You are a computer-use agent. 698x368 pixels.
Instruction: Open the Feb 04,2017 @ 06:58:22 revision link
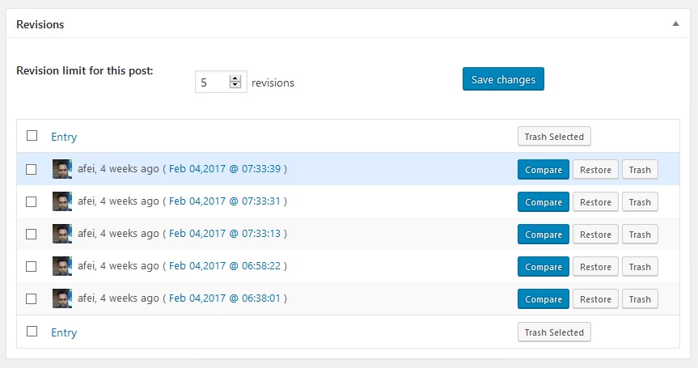(225, 265)
